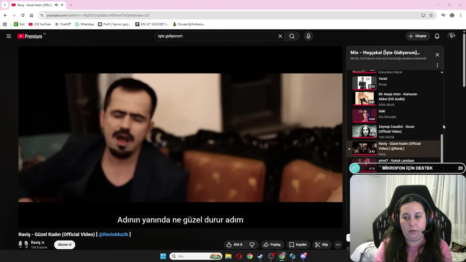Open the YouTube hamburger guide menu
This screenshot has width=466, height=262.
click(x=9, y=36)
